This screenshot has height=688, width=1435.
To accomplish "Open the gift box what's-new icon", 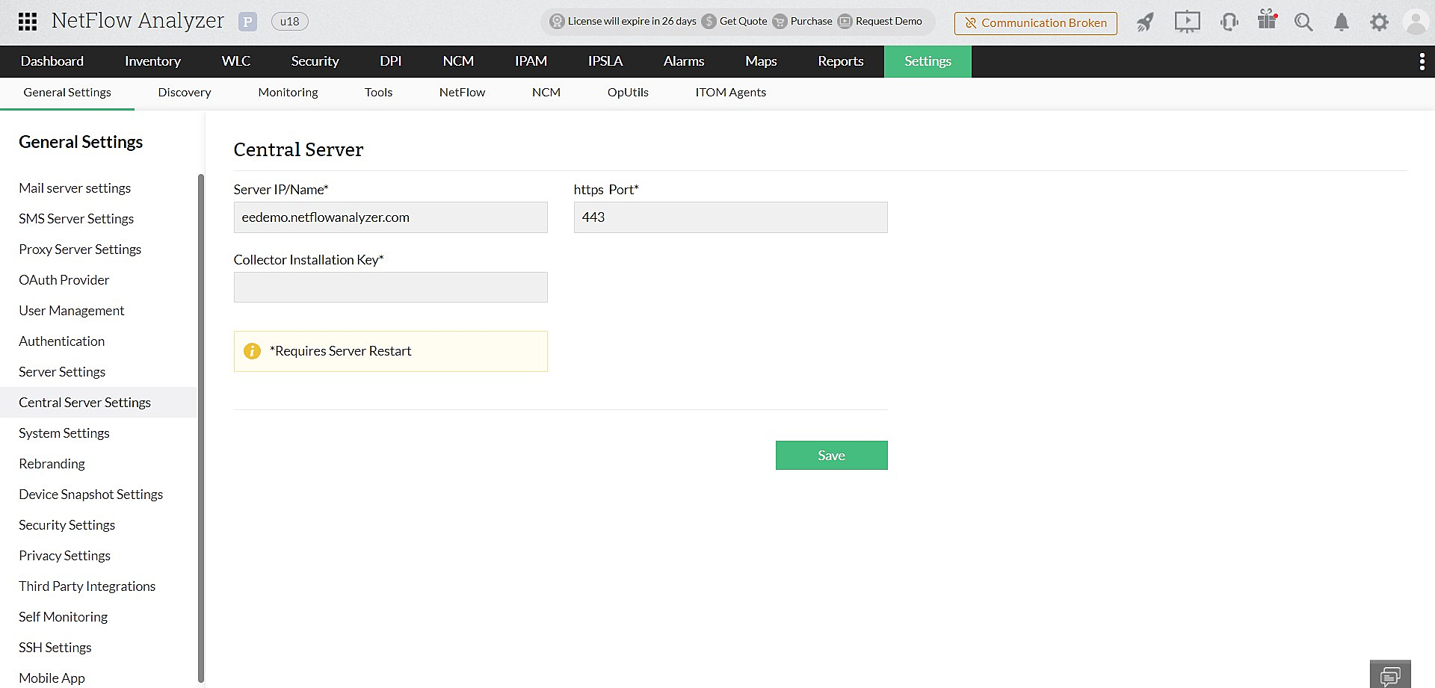I will pos(1267,20).
